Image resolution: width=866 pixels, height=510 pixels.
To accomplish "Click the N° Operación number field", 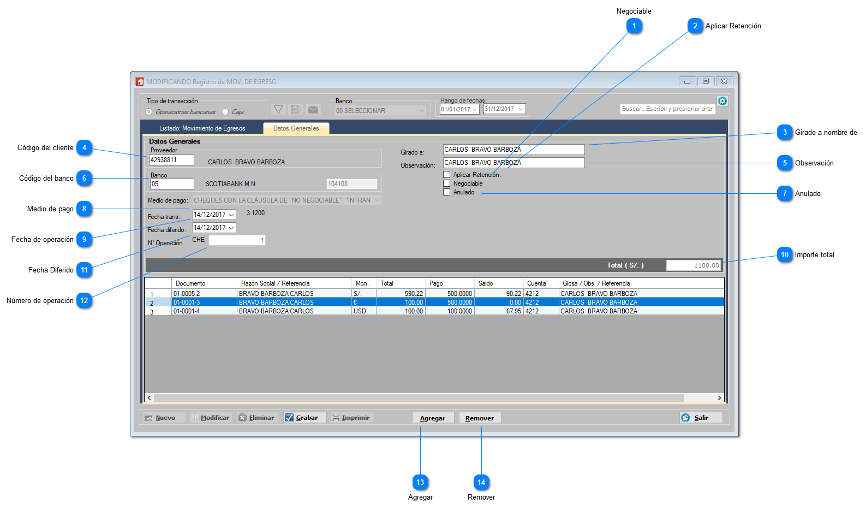I will click(x=237, y=240).
